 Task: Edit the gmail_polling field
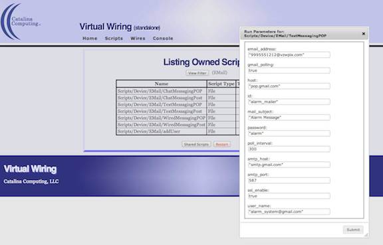pyautogui.click(x=289, y=70)
